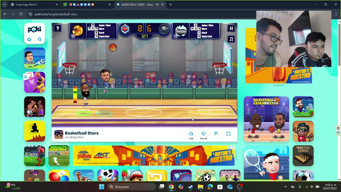The image size is (341, 192).
Task: Open Steam from the taskbar
Action: (190, 187)
